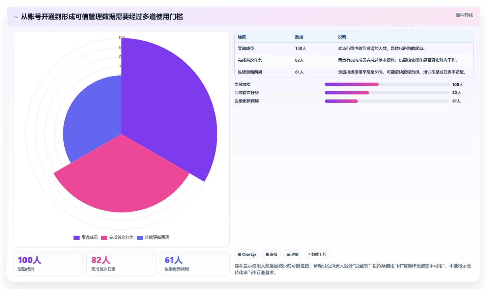The image size is (487, 289).
Task: Click the 61人 连续更新两周 data card
Action: [x=195, y=263]
